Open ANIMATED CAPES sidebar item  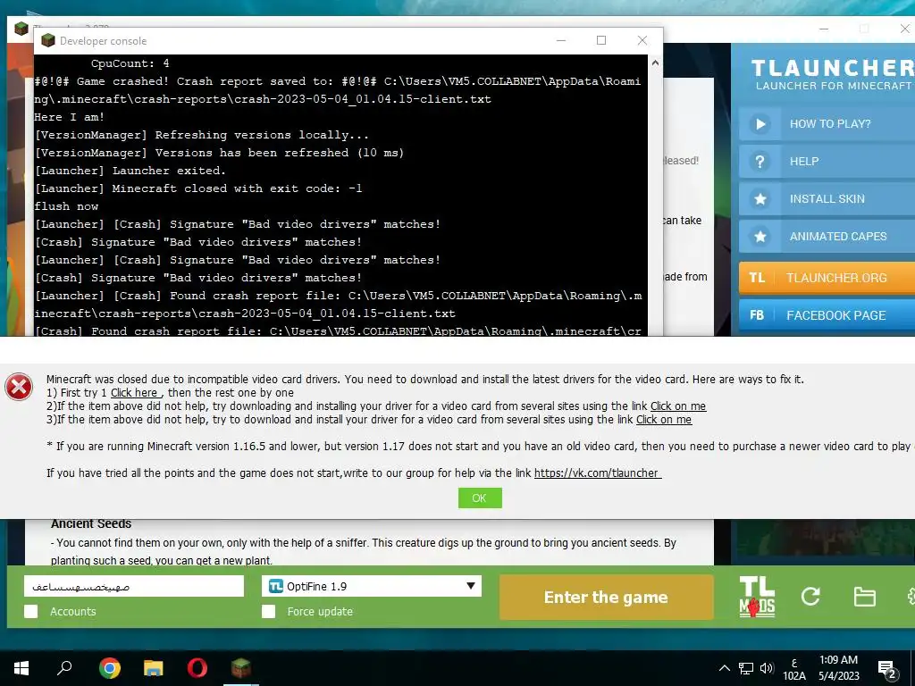[827, 236]
